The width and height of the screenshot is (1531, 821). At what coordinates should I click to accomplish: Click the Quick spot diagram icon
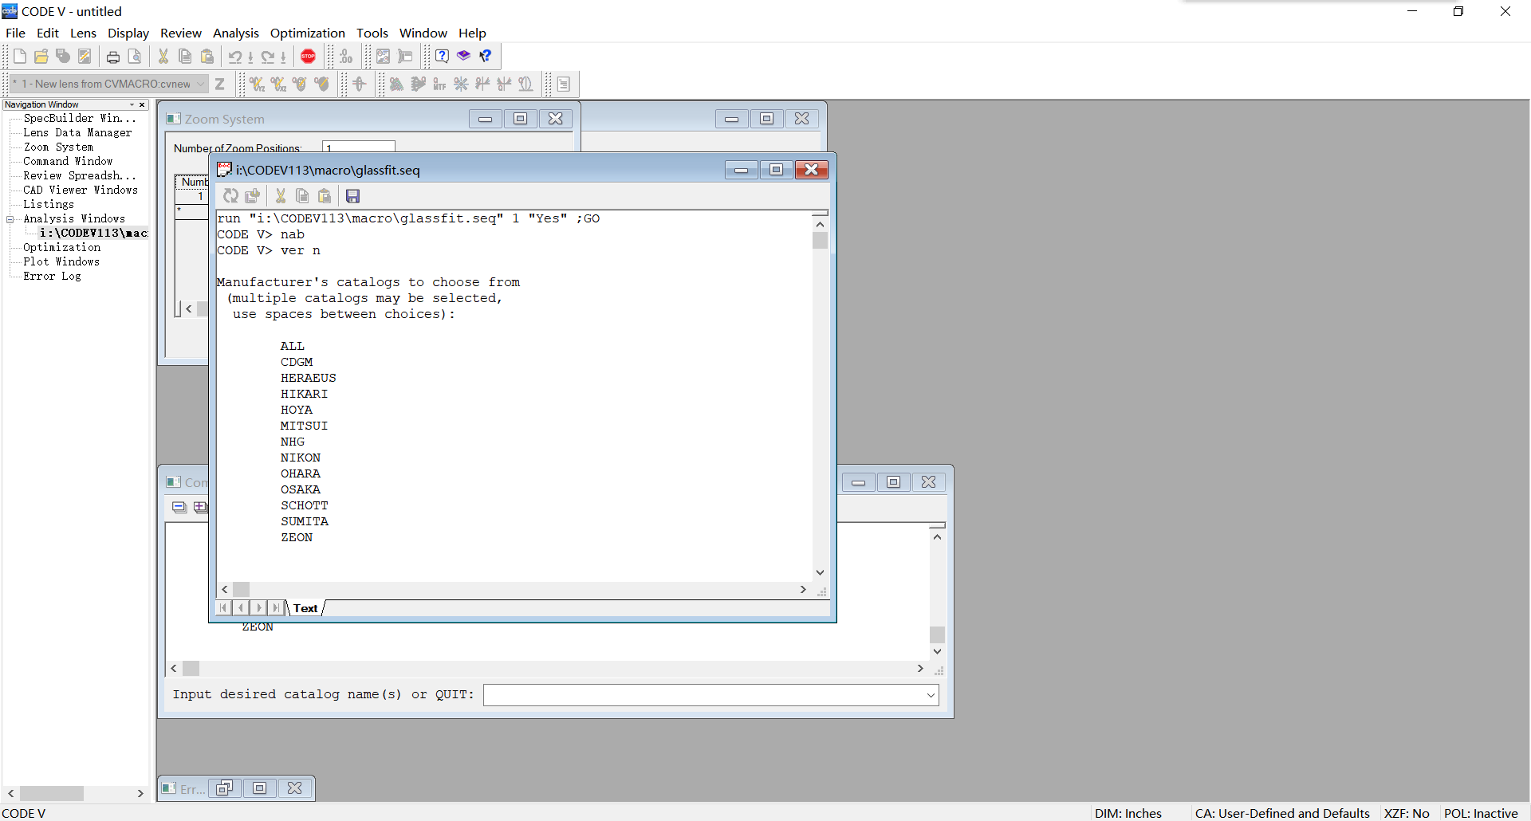[461, 84]
